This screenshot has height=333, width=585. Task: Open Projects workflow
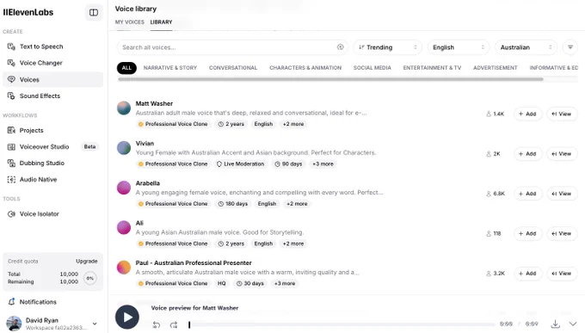click(x=52, y=130)
